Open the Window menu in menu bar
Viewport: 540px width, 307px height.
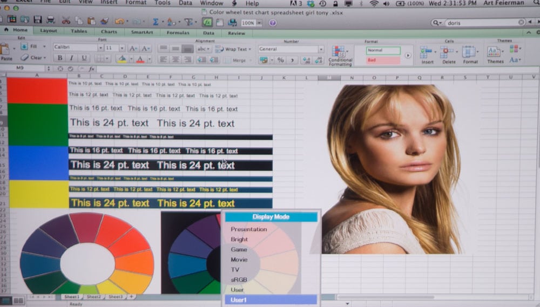[x=212, y=3]
